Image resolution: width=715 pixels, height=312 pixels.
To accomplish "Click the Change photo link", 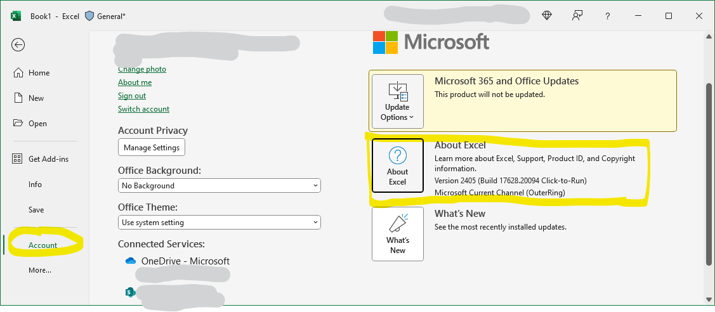I will pyautogui.click(x=142, y=69).
